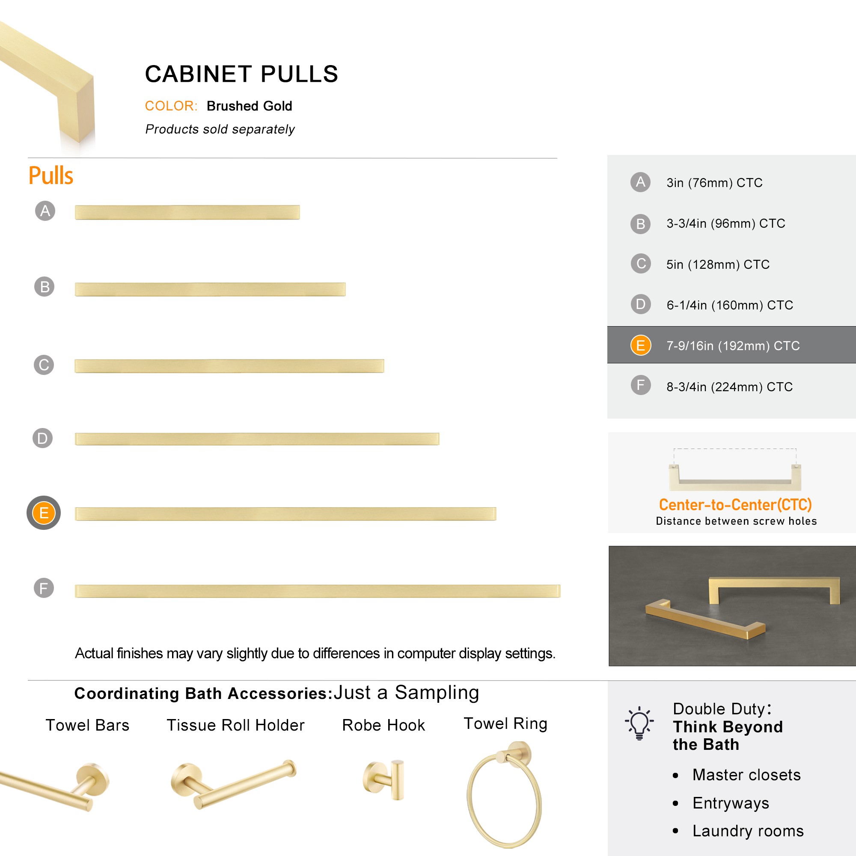856x856 pixels.
Task: Click the pull bar labeled D
Action: 257,439
